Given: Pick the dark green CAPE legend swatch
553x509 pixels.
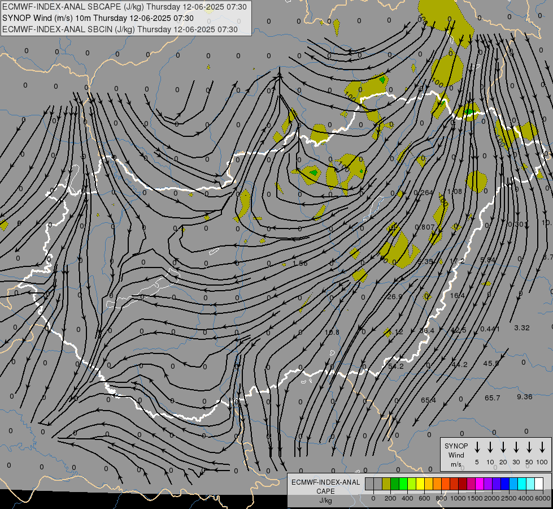Looking at the screenshot, I should point(395,484).
